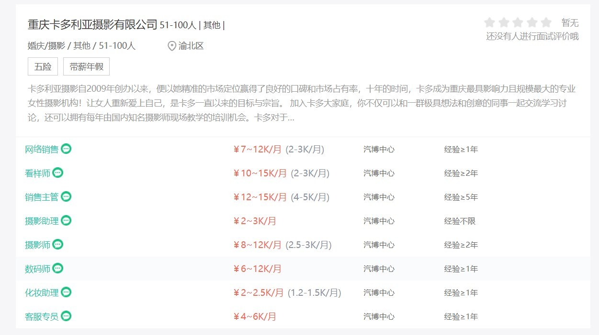Click 渝北区 location text
The width and height of the screenshot is (599, 335).
coord(191,46)
